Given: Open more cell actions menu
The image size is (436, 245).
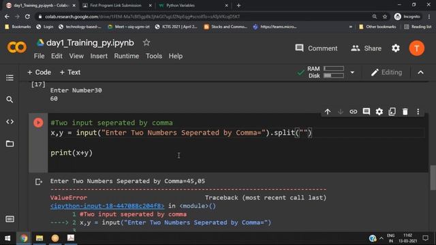Looking at the screenshot, I should point(418,112).
